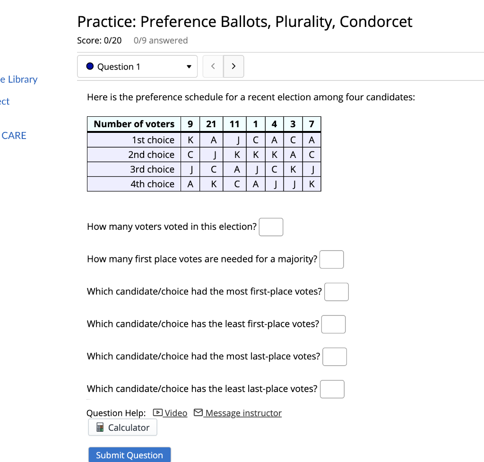Click the total voters answer box
Viewport: 484px width, 462px height.
pos(271,227)
